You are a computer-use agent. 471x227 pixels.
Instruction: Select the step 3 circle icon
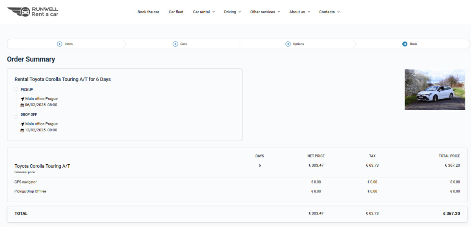[x=288, y=44]
